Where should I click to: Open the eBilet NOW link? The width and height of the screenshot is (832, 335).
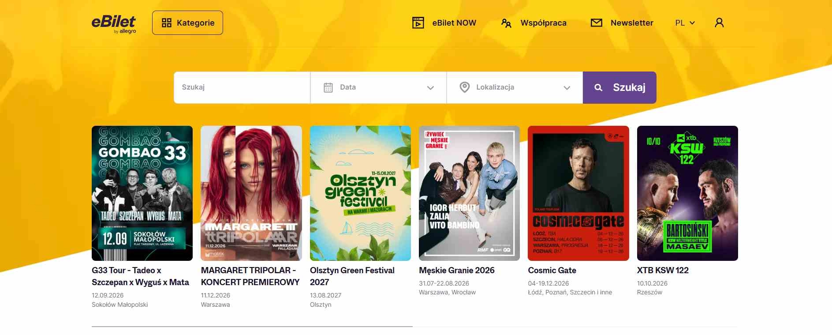click(454, 23)
